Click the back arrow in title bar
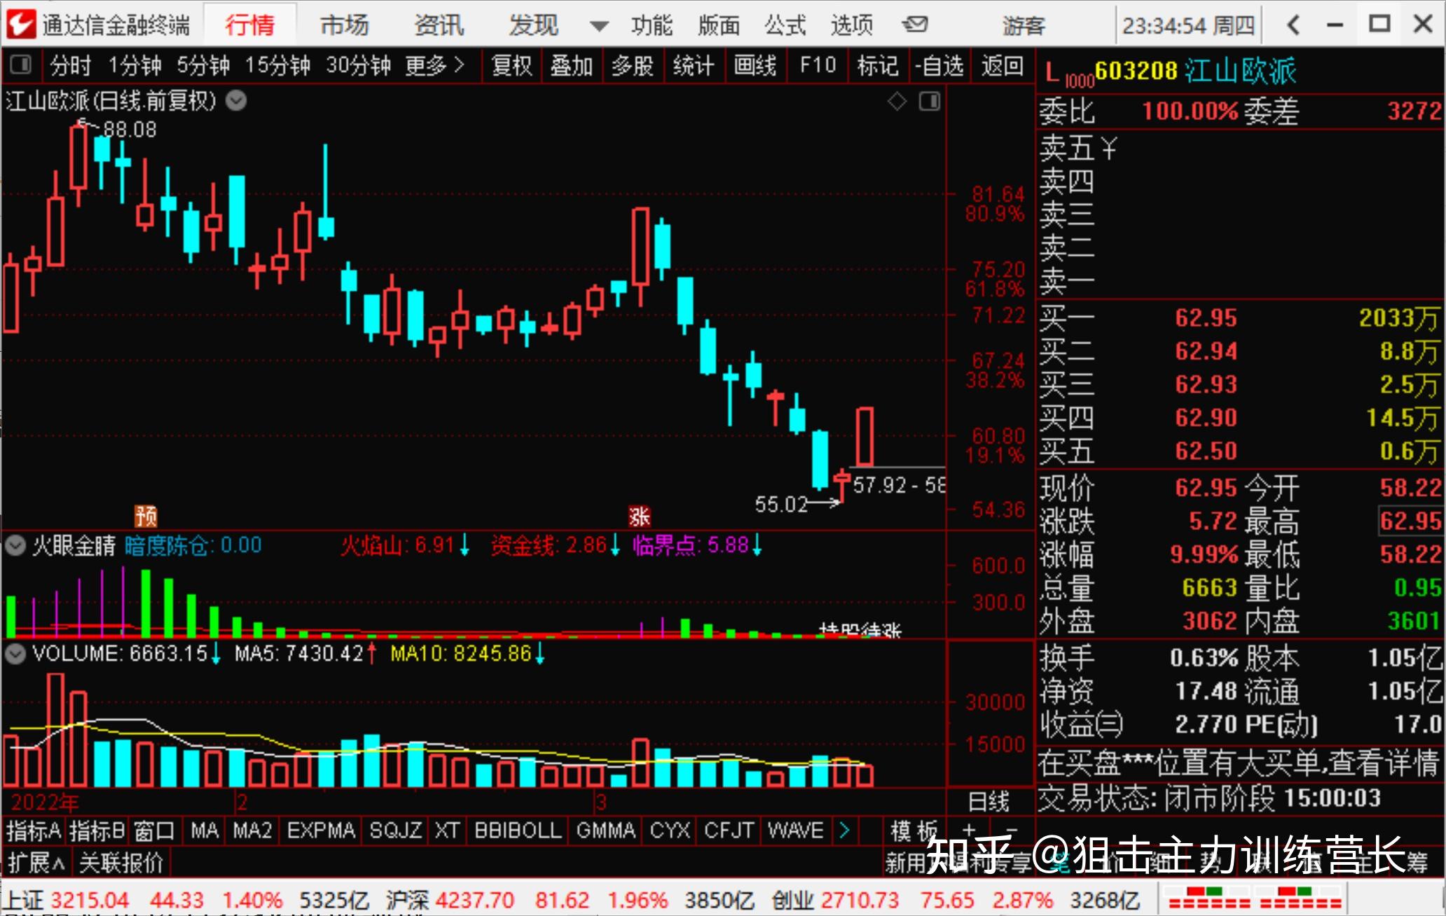This screenshot has height=916, width=1446. 1294,25
